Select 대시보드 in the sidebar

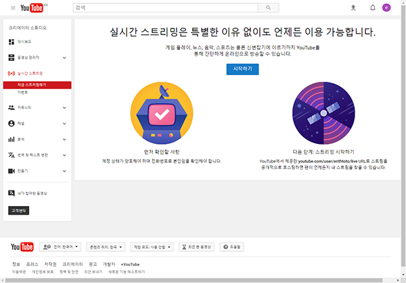pos(24,42)
